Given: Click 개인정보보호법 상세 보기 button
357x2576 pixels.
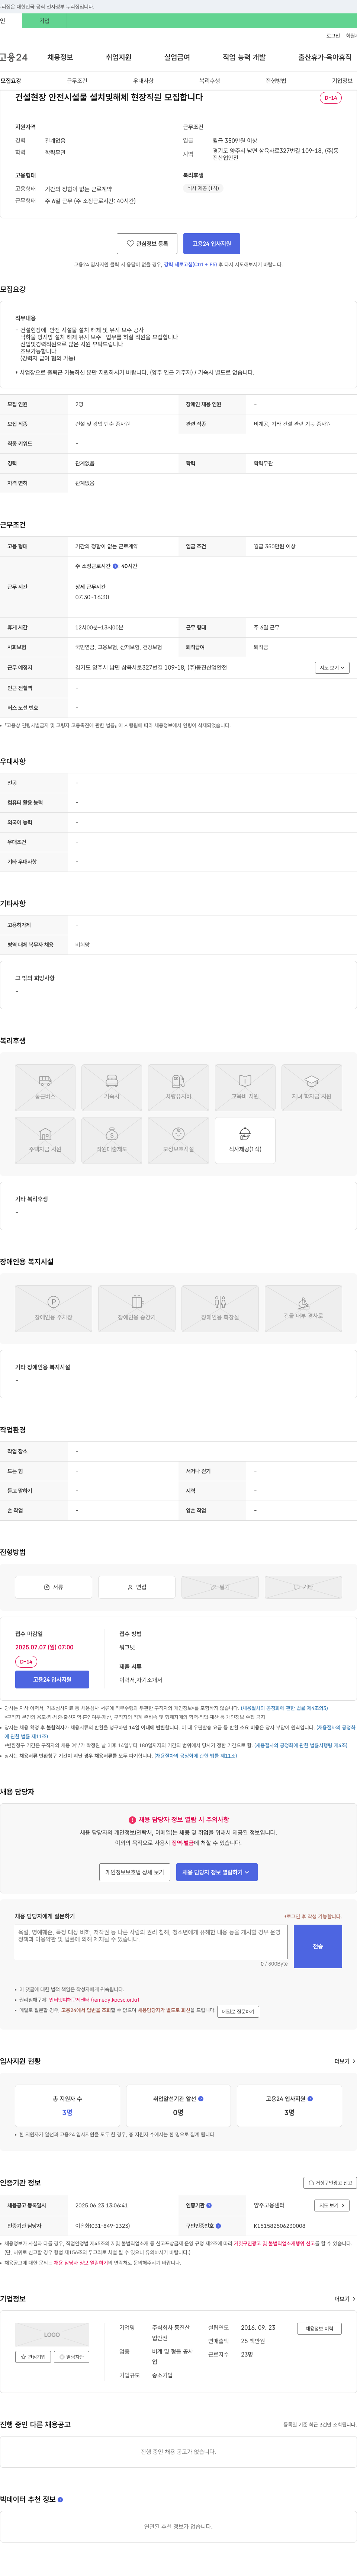Looking at the screenshot, I should (135, 1872).
